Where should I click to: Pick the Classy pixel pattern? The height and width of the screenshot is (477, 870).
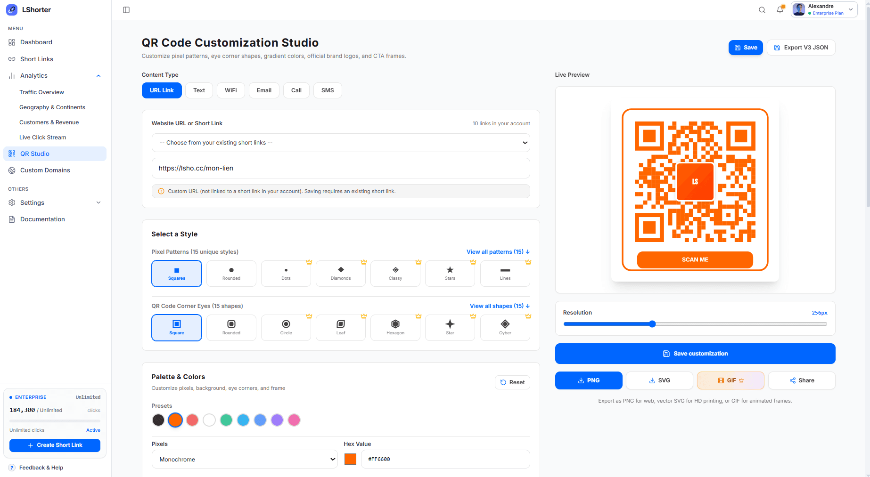tap(395, 274)
